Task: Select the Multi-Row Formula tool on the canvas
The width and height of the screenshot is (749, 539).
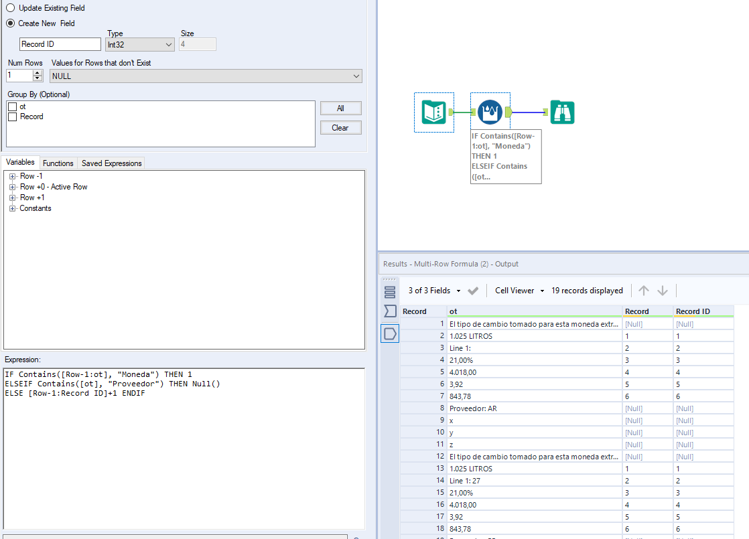Action: tap(490, 112)
